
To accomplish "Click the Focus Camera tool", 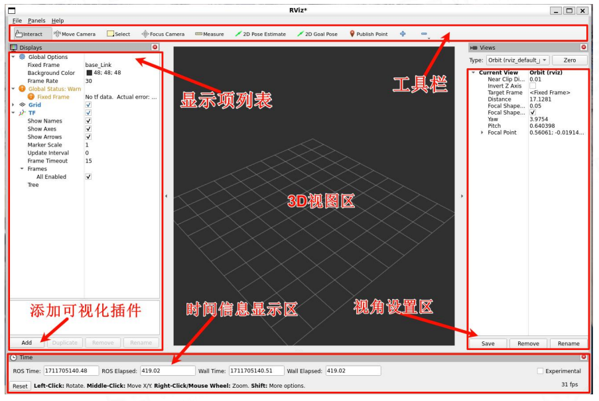I will (163, 34).
